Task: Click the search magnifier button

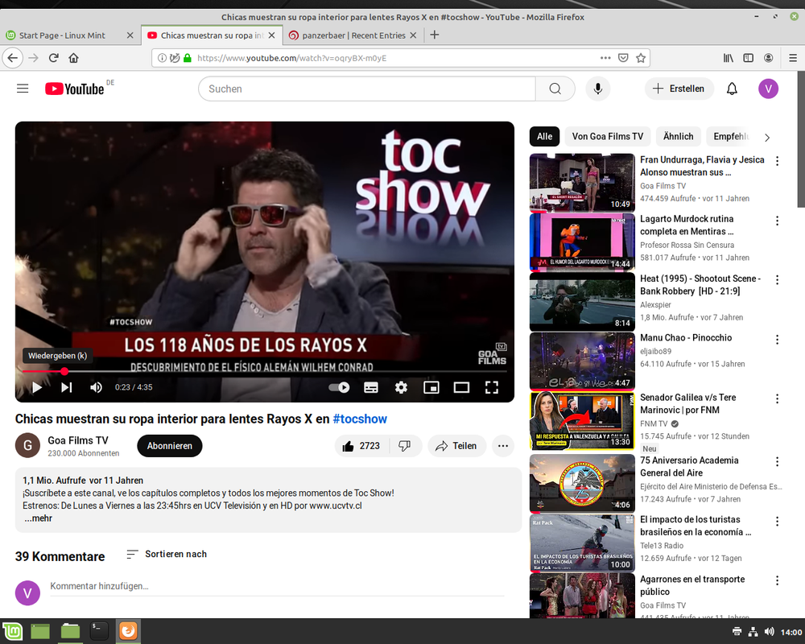Action: pyautogui.click(x=555, y=89)
